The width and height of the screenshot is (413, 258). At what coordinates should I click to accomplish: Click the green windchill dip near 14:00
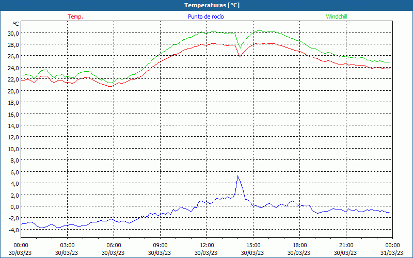[x=240, y=48]
